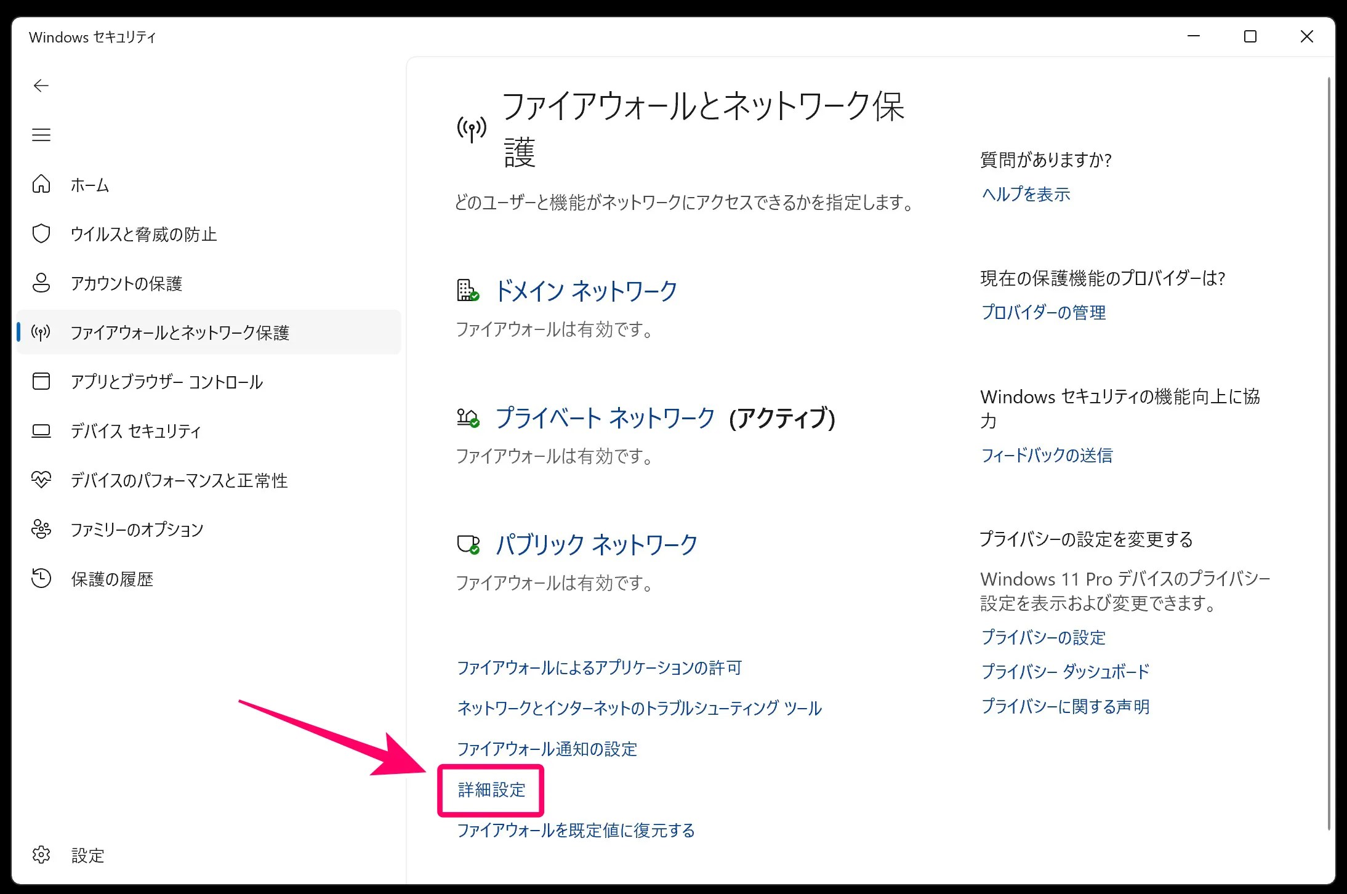Open プライベート ネットワーク settings

(x=605, y=418)
